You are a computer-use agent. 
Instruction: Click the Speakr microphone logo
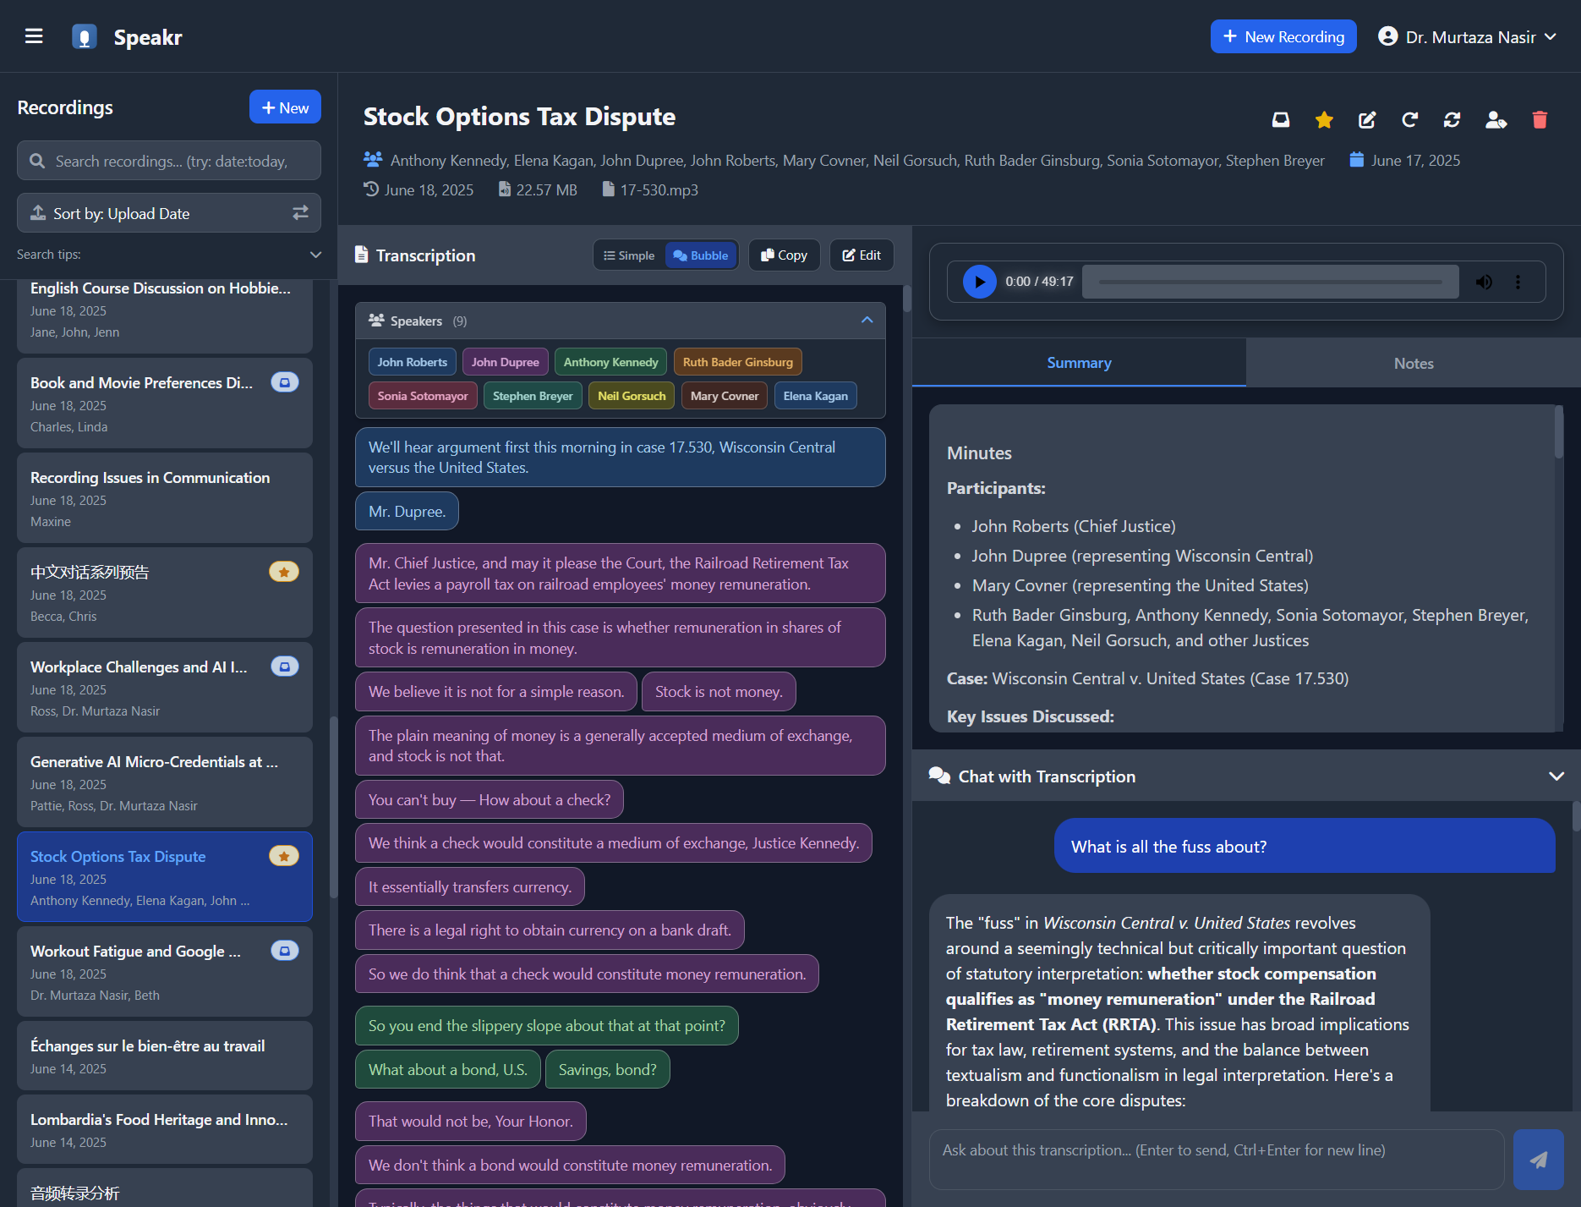pyautogui.click(x=85, y=36)
